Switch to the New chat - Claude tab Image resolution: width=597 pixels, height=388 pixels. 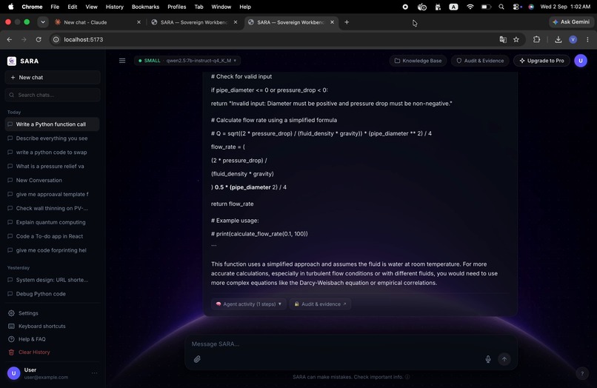tap(97, 22)
